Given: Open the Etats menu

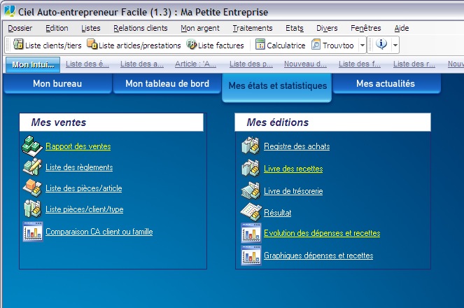Looking at the screenshot, I should click(x=295, y=28).
